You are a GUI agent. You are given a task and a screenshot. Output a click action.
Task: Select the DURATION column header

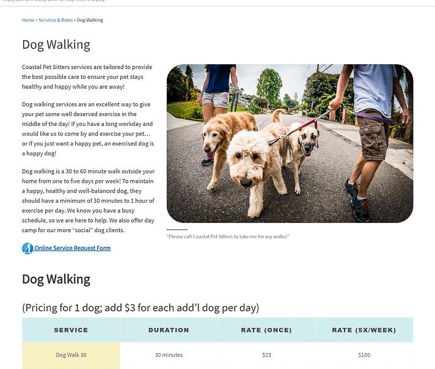click(169, 330)
